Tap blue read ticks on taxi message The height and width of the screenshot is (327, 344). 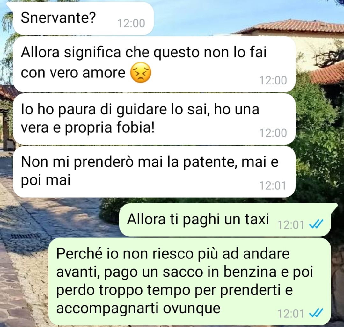[316, 224]
